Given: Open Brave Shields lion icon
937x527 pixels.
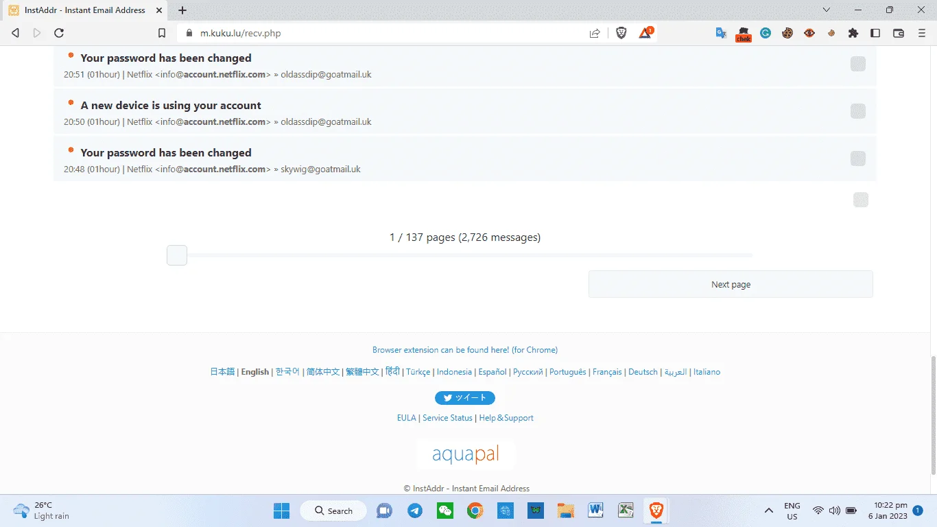Looking at the screenshot, I should [621, 33].
